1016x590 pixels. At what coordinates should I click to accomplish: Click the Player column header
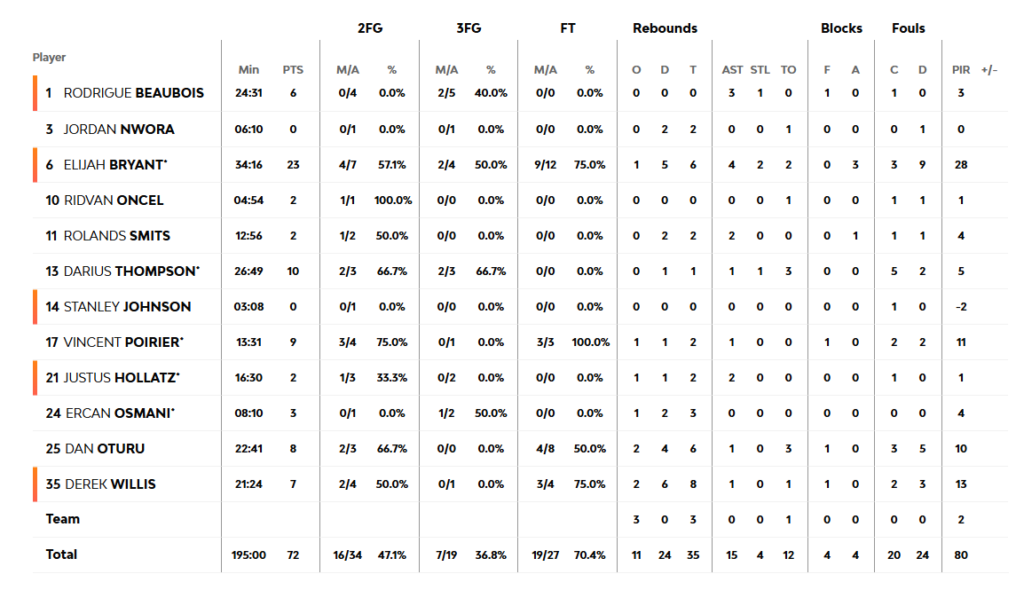(50, 58)
